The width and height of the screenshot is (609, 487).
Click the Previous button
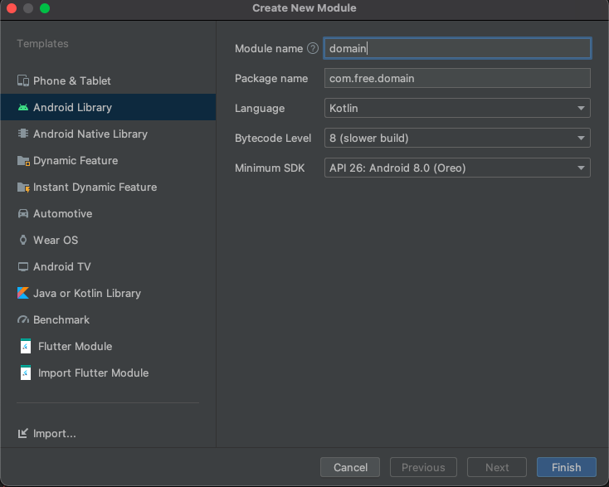point(423,467)
